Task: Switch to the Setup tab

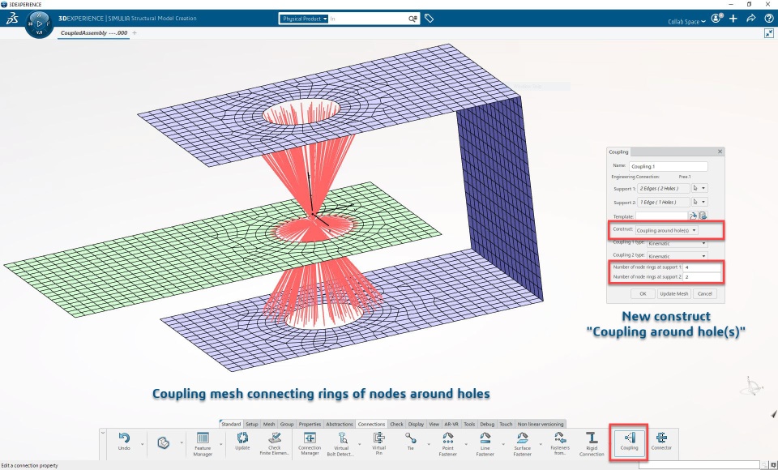Action: 252,425
